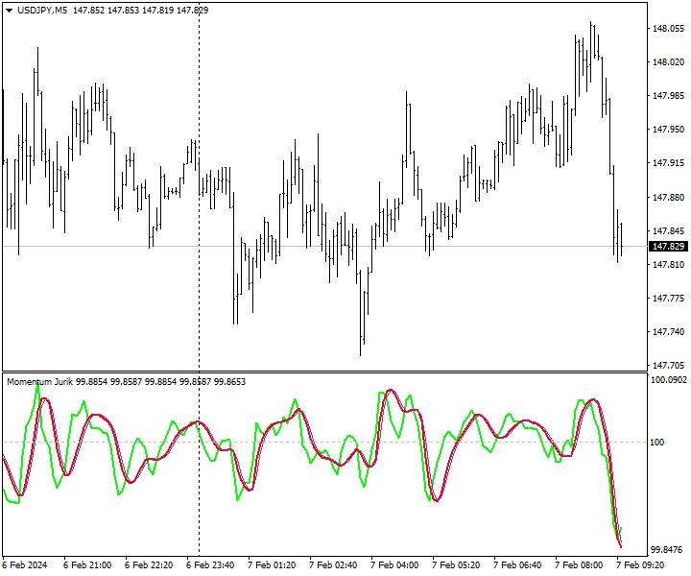Select the 6 Feb 2024 date label

(25, 565)
